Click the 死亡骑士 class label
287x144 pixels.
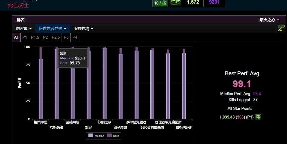[18, 5]
